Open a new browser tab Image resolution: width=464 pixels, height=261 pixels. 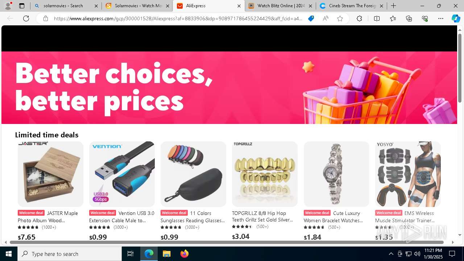pos(394,6)
